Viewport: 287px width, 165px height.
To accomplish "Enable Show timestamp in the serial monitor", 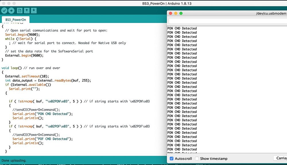I will coord(197,158).
